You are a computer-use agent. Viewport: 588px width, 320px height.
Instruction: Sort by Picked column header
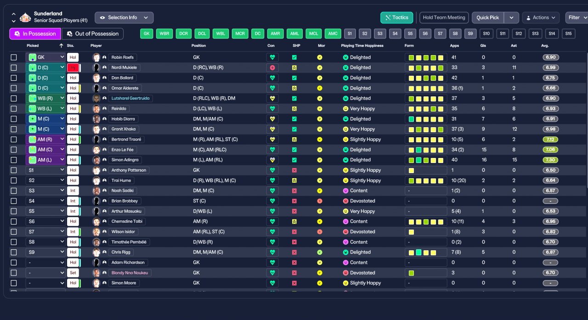tap(33, 45)
